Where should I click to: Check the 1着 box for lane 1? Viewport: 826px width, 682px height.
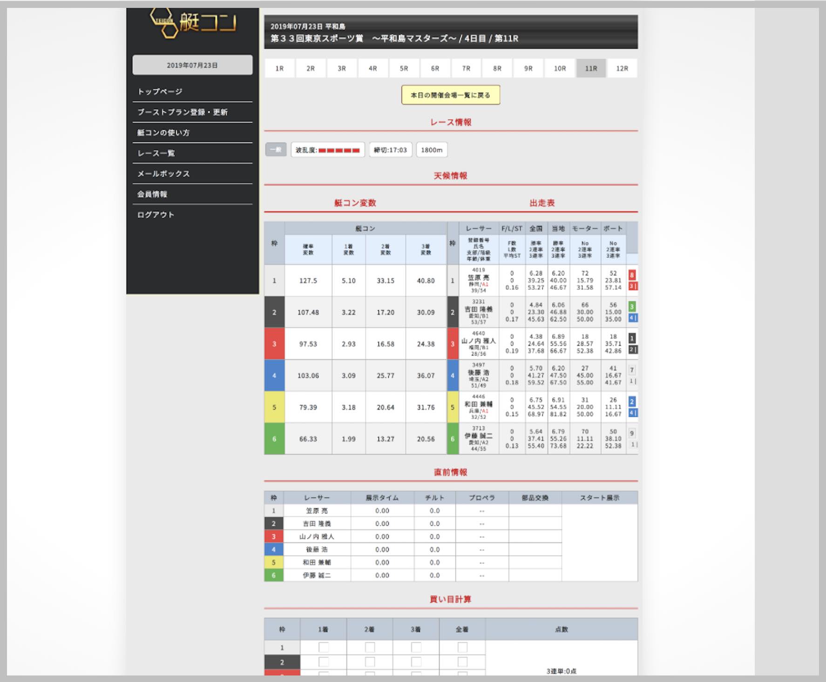pyautogui.click(x=323, y=647)
